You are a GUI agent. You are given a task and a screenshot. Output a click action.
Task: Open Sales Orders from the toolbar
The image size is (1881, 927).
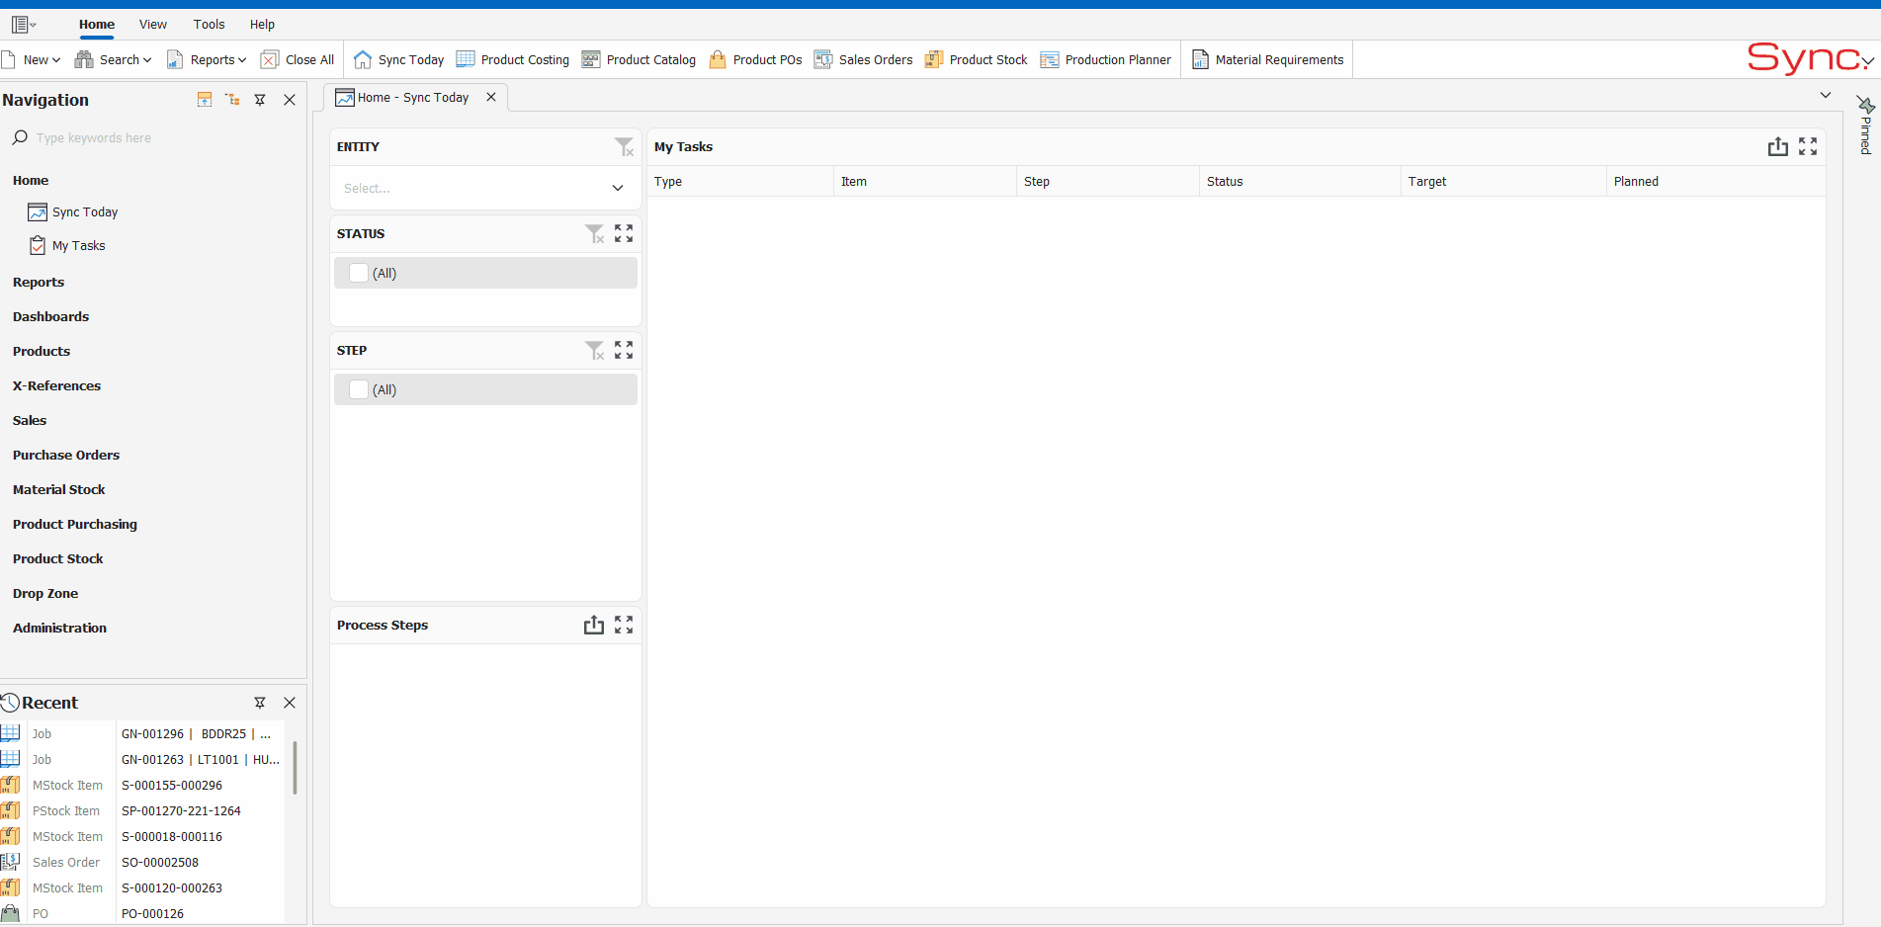coord(864,60)
